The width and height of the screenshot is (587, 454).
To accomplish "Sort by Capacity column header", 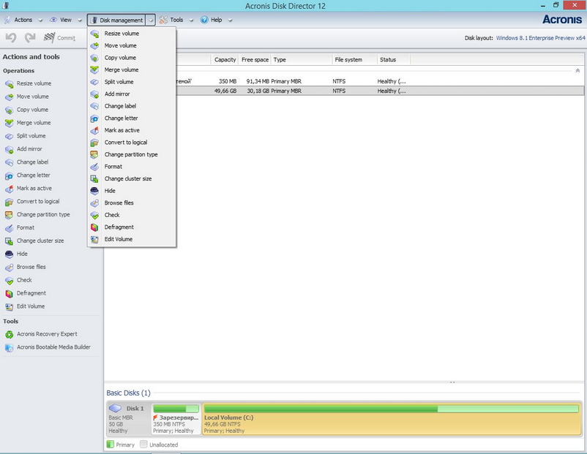I will pyautogui.click(x=225, y=60).
